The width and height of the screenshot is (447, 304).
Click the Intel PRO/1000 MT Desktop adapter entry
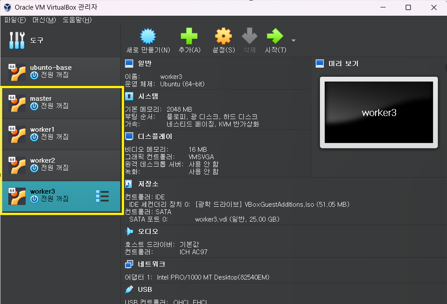213,277
